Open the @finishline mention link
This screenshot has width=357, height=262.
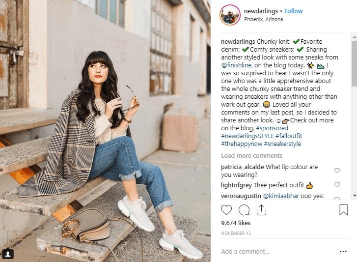click(236, 65)
